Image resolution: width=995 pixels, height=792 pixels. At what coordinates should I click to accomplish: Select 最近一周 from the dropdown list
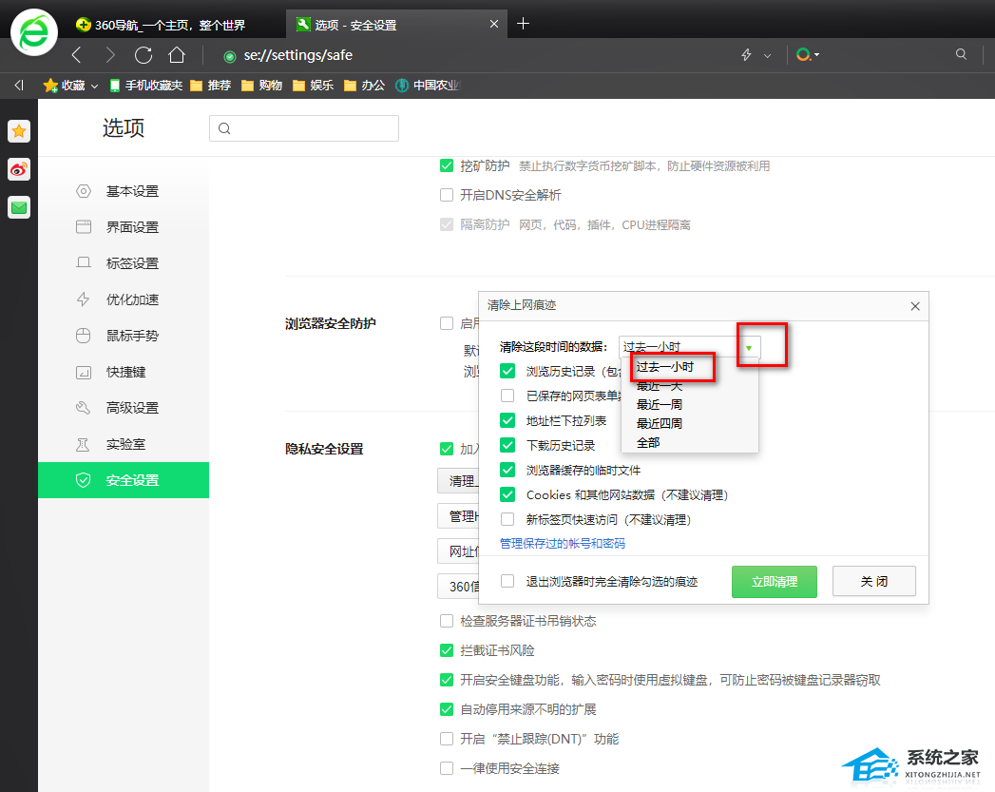pos(660,404)
